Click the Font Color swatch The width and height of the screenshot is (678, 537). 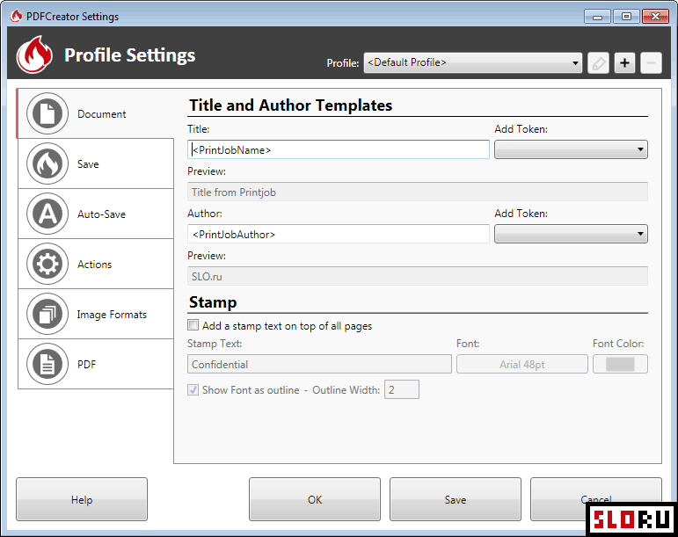click(x=620, y=364)
